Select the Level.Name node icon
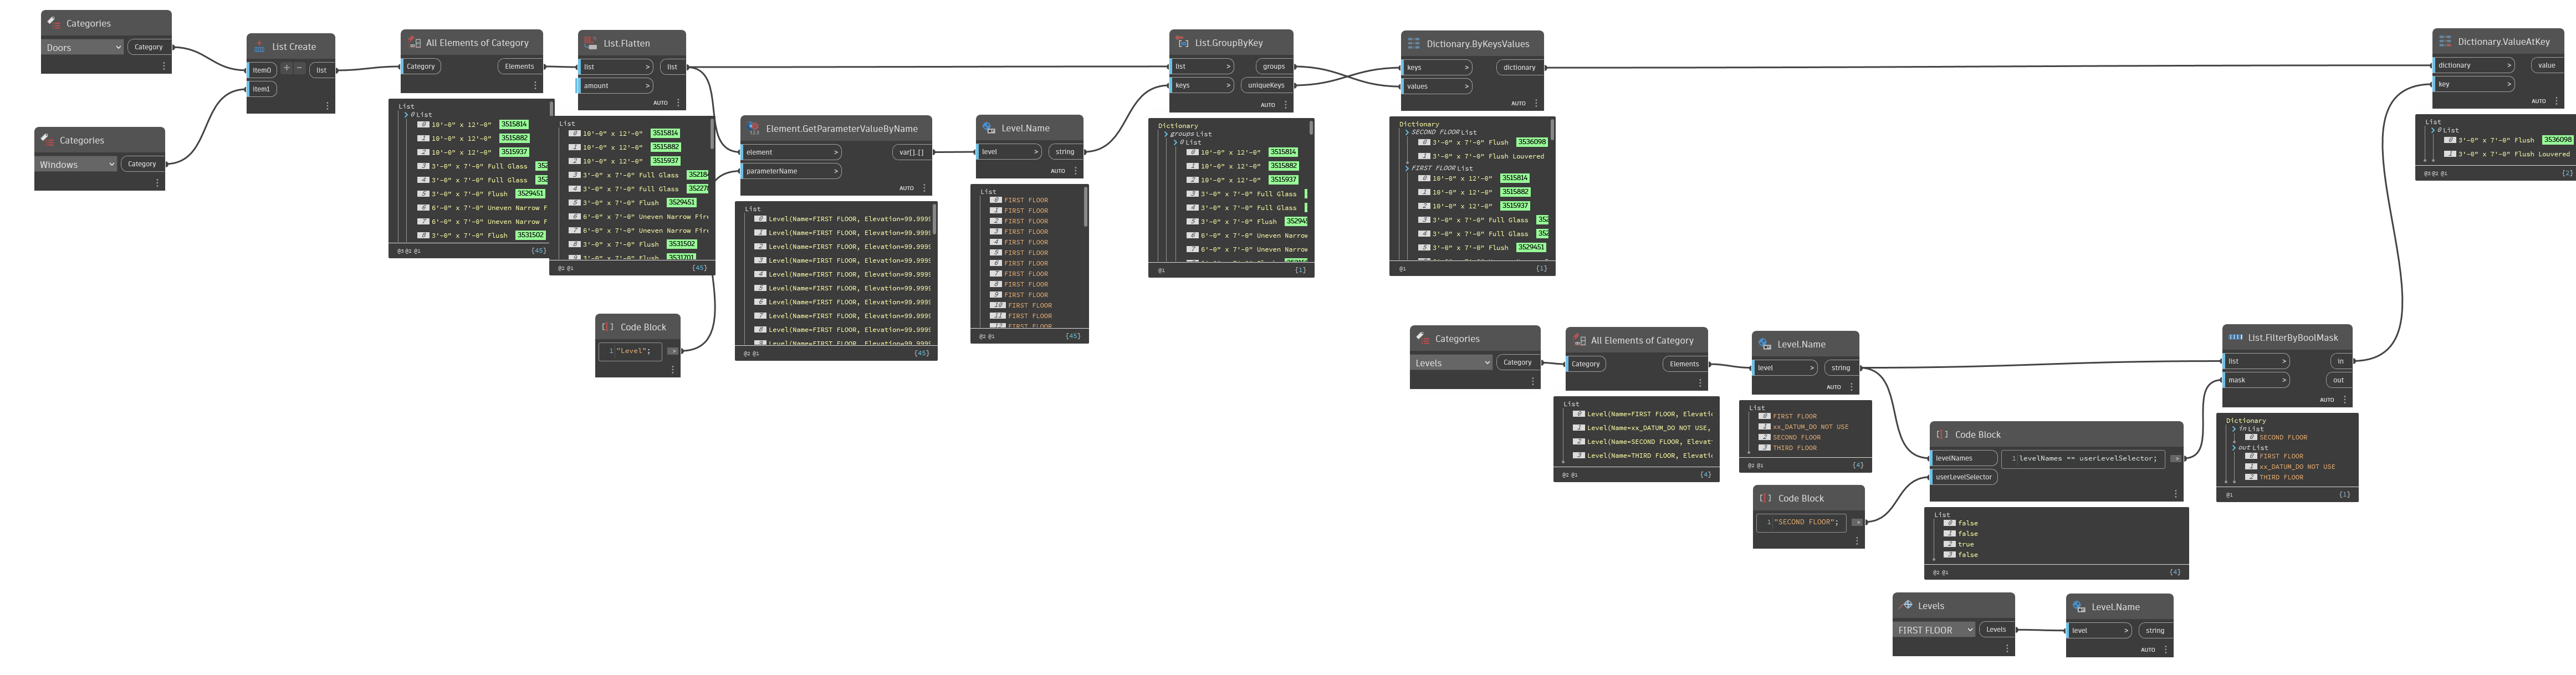The height and width of the screenshot is (675, 2576). click(x=989, y=127)
